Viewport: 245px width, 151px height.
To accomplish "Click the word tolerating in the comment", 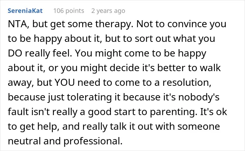I will click(89, 97).
